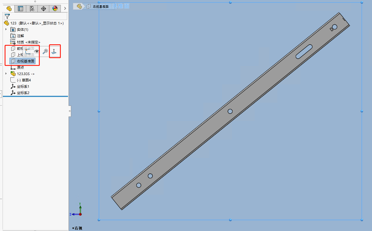Expand more manager tabs with chevron arrow
The image size is (372, 231).
click(65, 9)
